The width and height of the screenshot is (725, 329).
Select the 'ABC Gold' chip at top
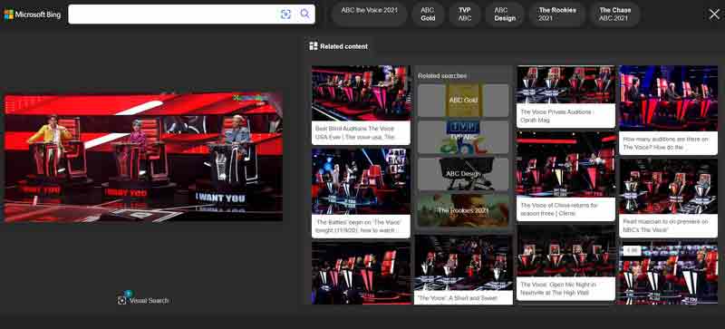click(428, 14)
